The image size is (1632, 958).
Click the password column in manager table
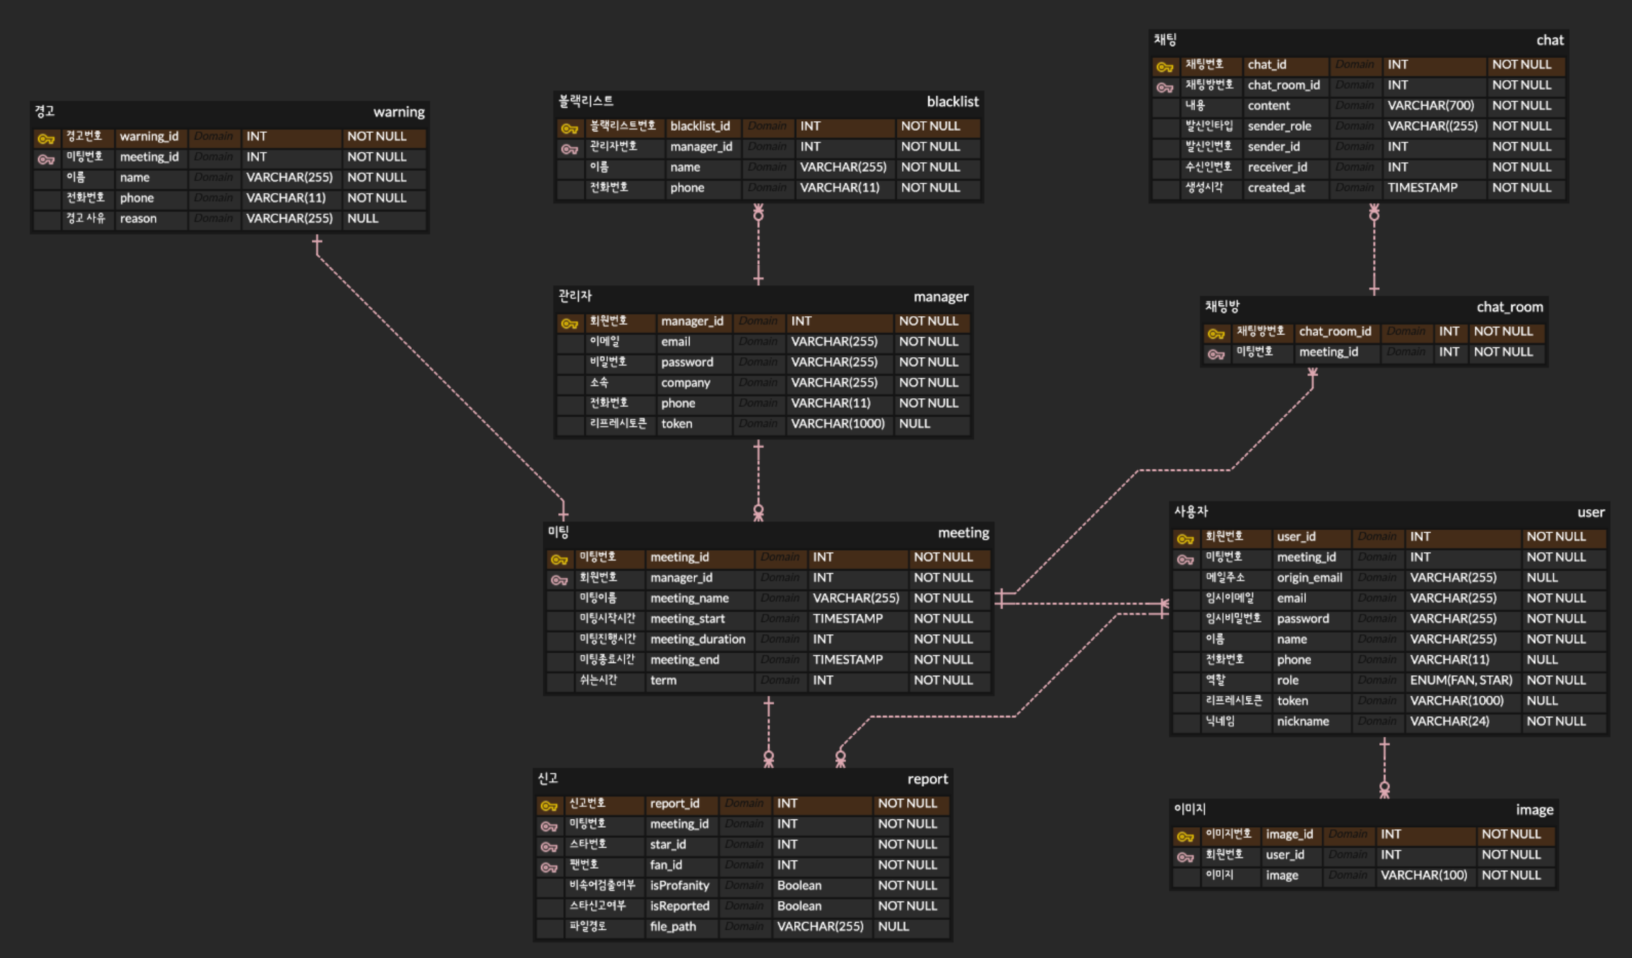[x=686, y=362]
